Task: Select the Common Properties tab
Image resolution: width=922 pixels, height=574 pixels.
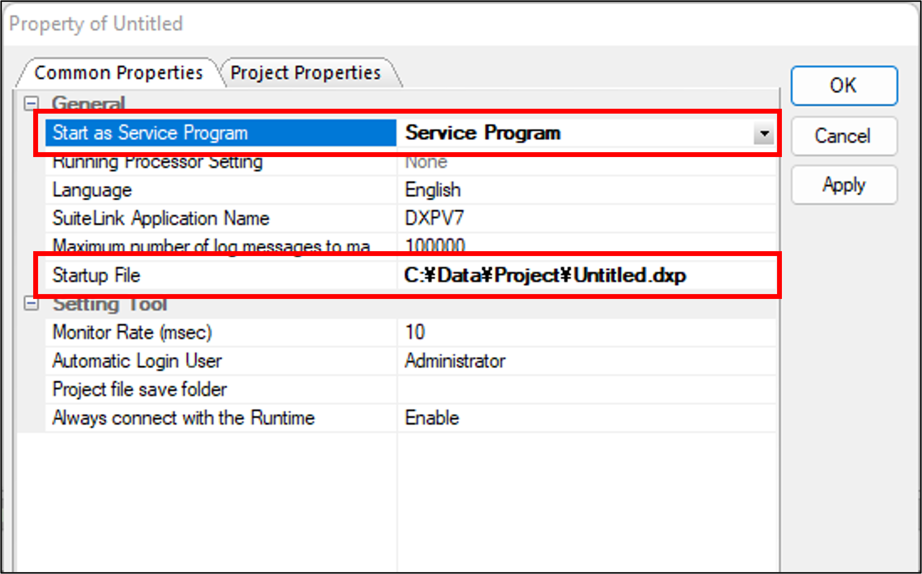Action: click(x=118, y=73)
